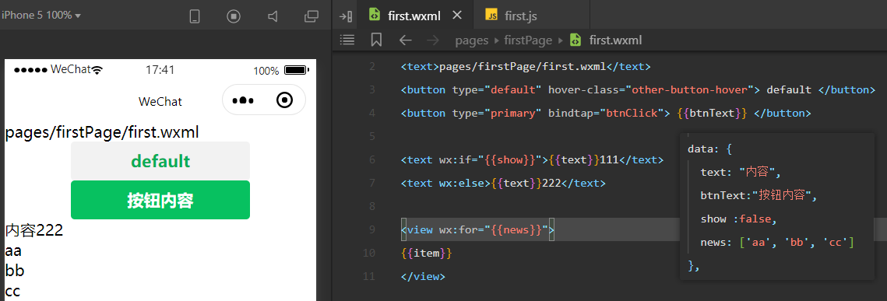
Task: Open the mini program three-dots menu
Action: (x=243, y=100)
